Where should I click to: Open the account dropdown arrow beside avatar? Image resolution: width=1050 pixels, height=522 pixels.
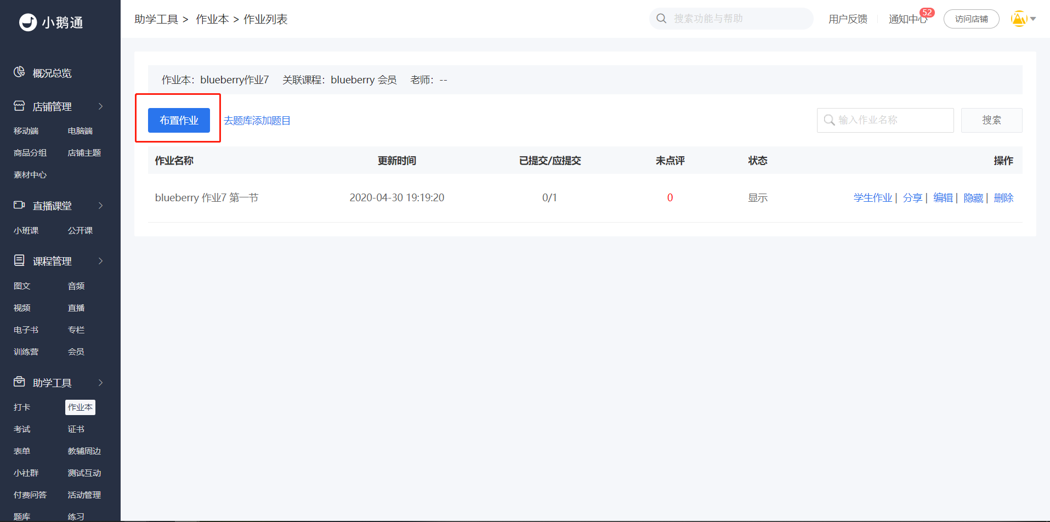click(x=1033, y=19)
